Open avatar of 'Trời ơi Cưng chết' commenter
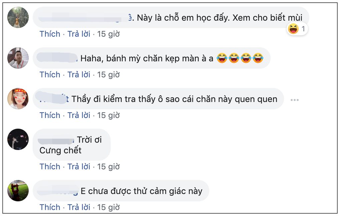This screenshot has height=216, width=340. [18, 139]
